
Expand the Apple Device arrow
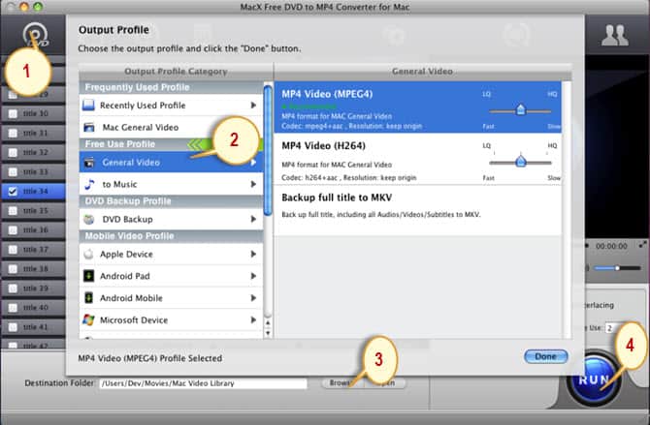(x=253, y=254)
